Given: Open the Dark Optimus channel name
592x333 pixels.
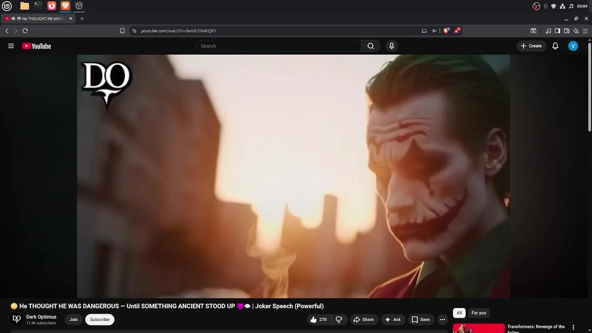Looking at the screenshot, I should point(41,317).
